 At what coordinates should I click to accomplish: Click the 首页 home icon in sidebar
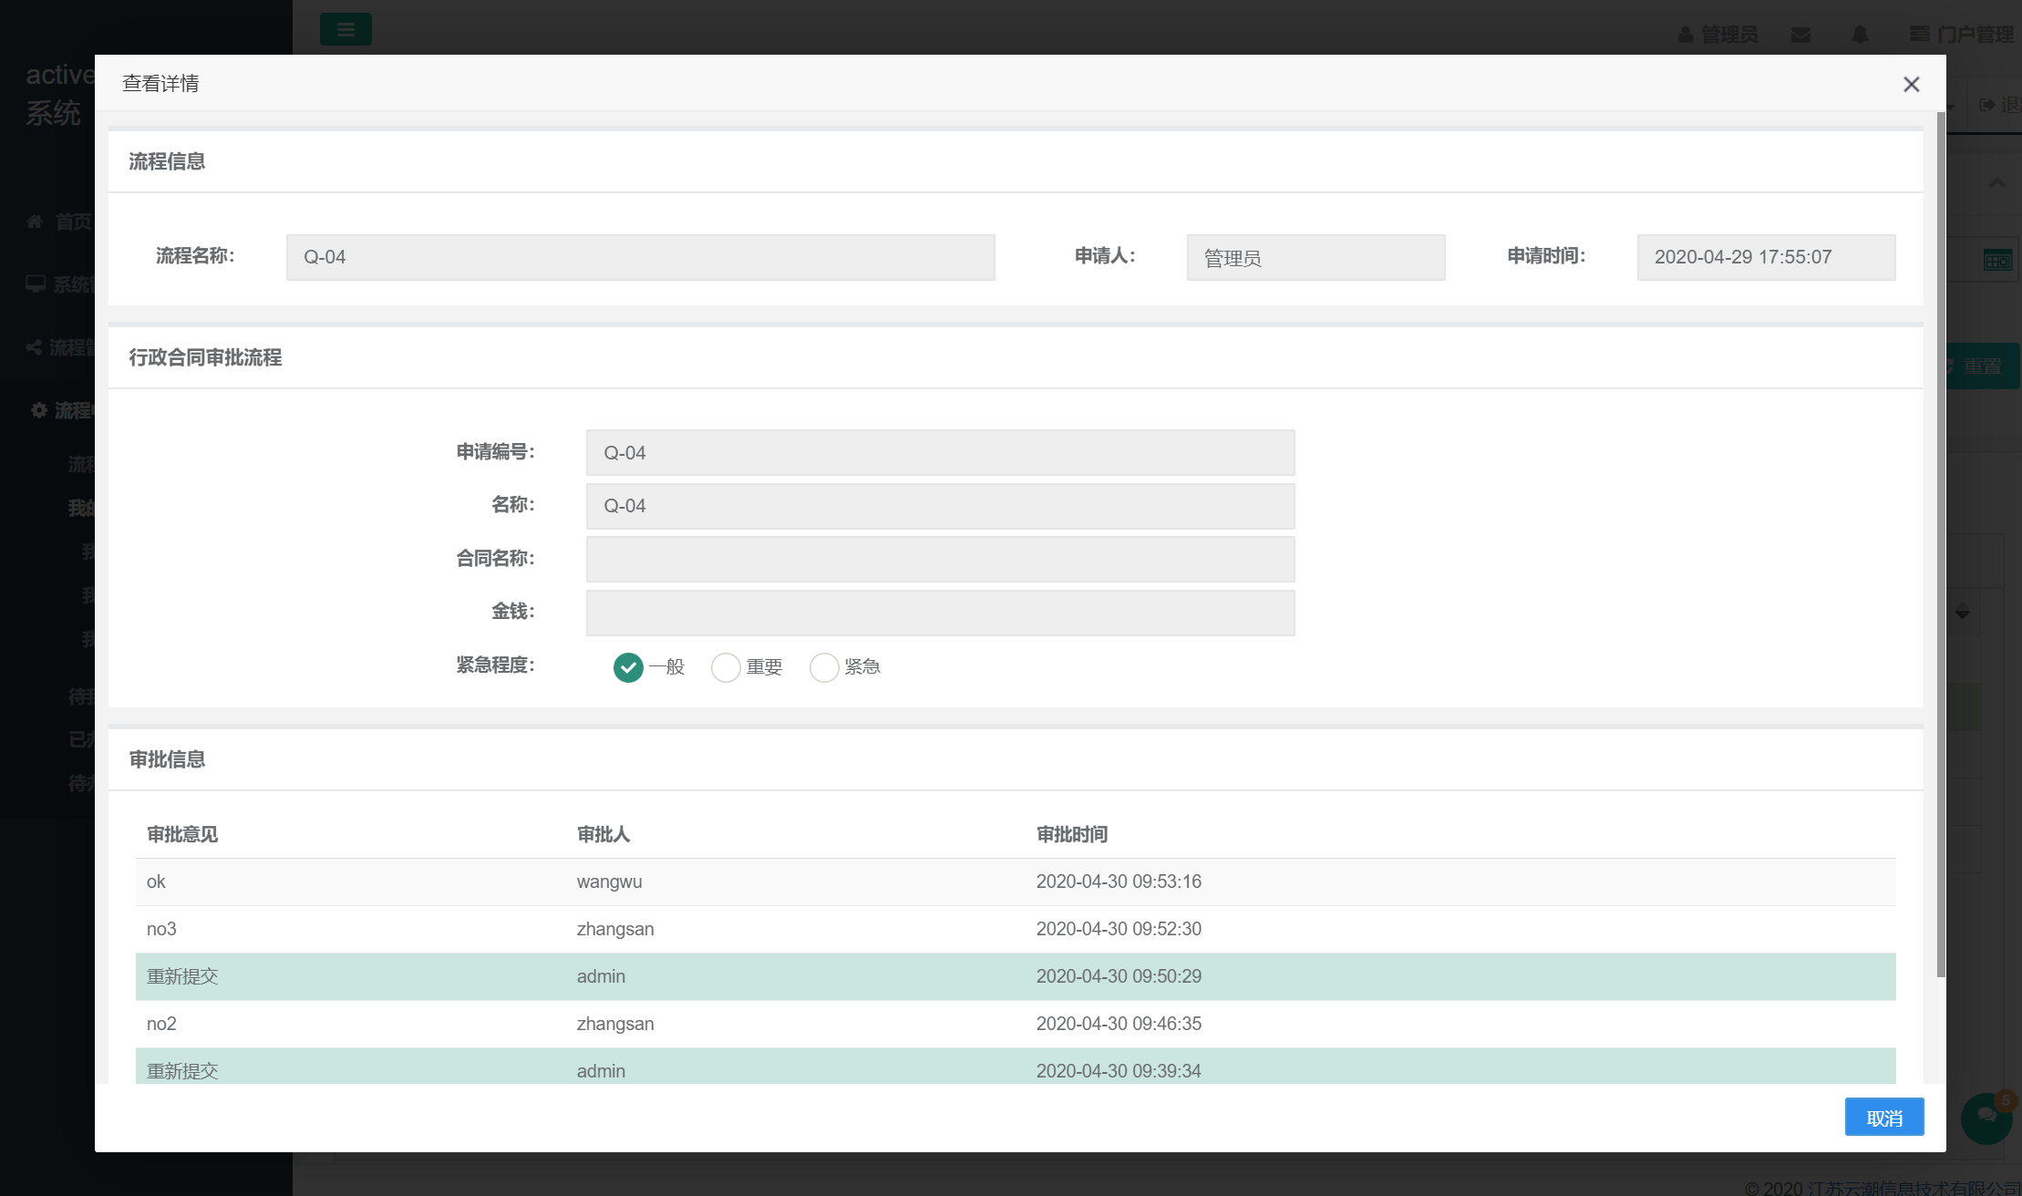coord(35,222)
